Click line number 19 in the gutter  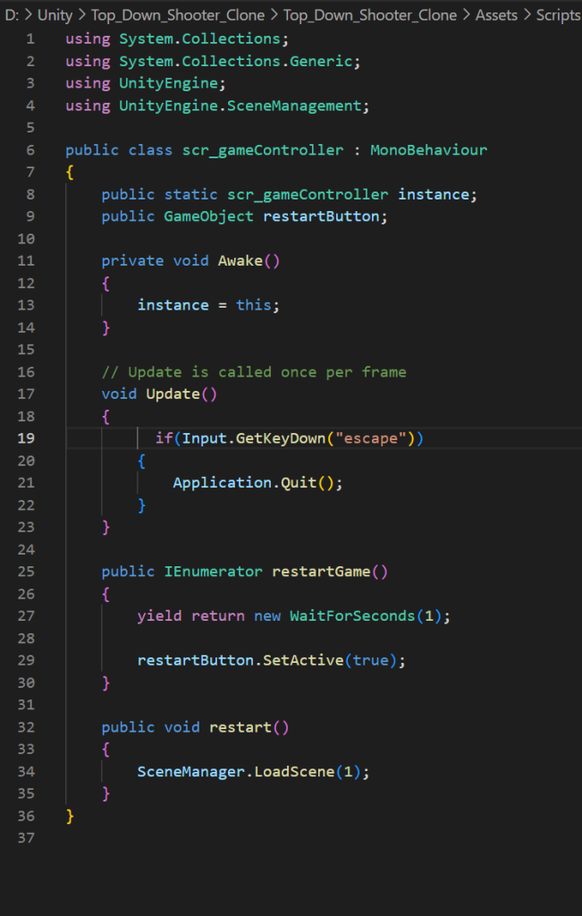(x=26, y=438)
